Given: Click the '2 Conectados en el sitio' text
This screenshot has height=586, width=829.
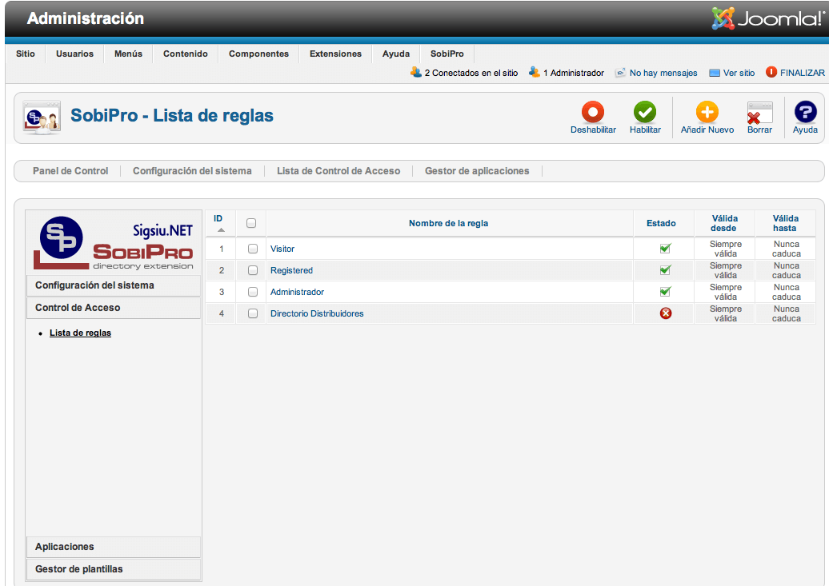Looking at the screenshot, I should click(x=471, y=73).
